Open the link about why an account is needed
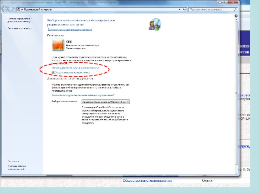 pos(75,68)
